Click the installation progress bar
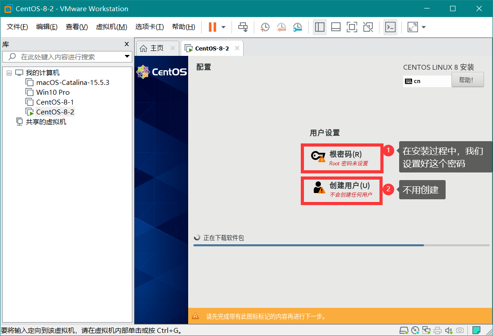Image resolution: width=493 pixels, height=336 pixels. coord(341,245)
